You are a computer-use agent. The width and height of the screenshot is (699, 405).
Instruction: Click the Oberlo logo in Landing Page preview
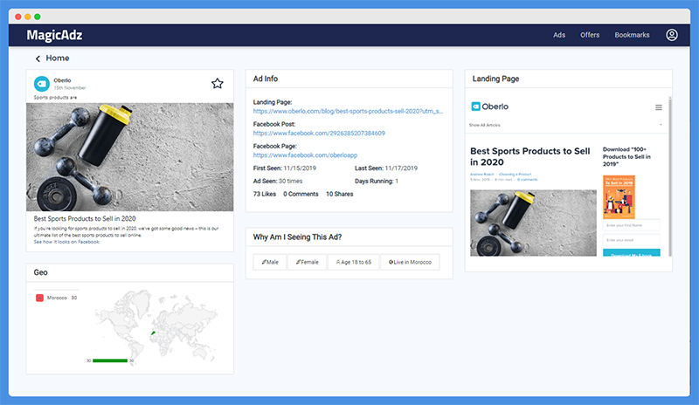click(x=489, y=106)
